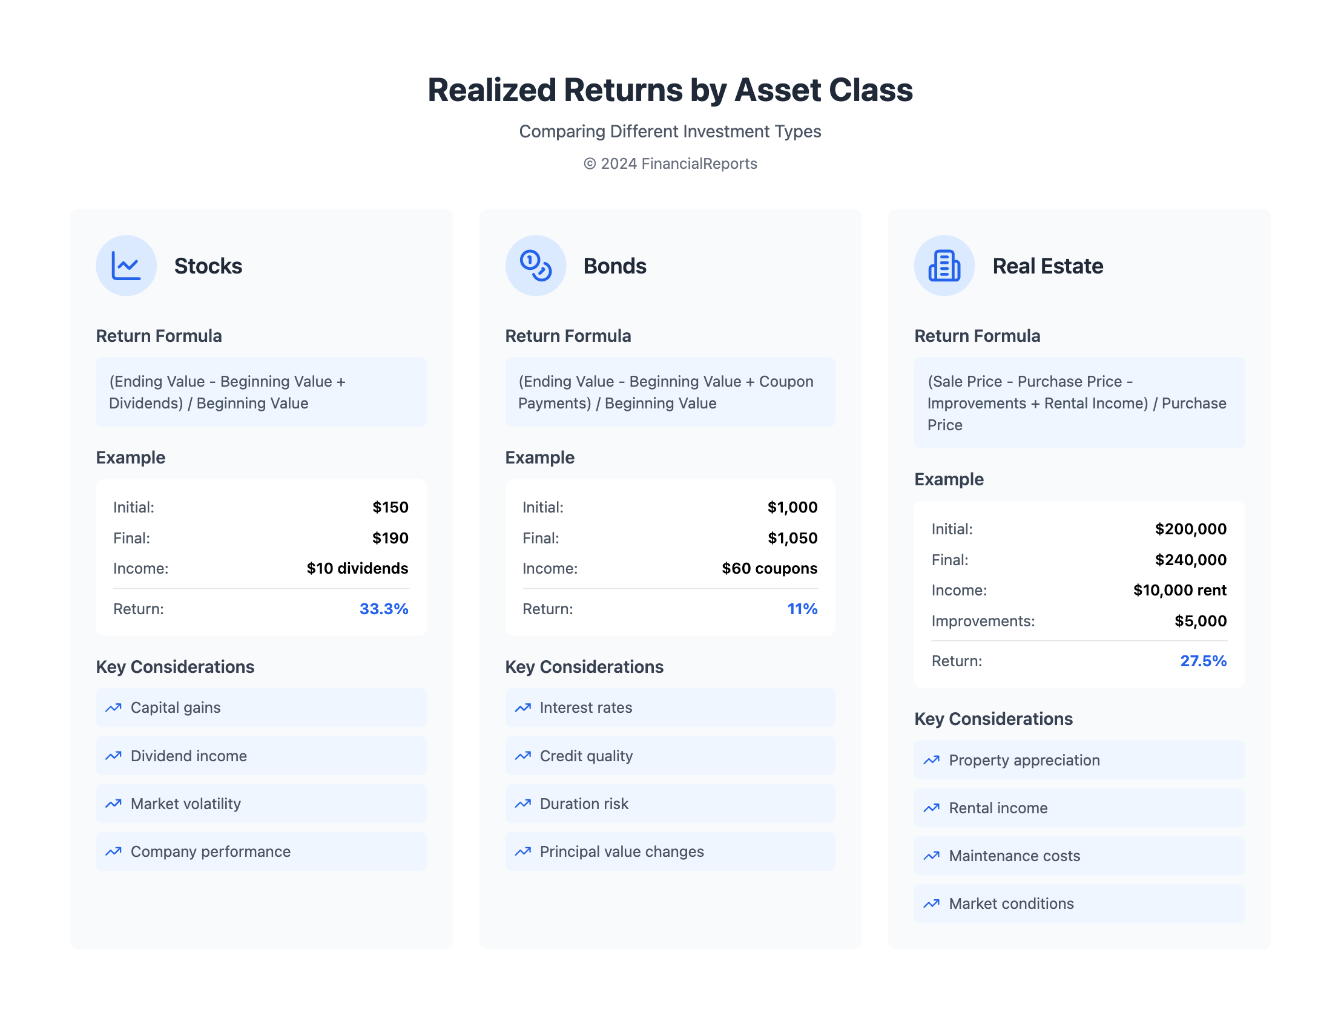
Task: Click trend arrow icon beside Duration risk
Action: pyautogui.click(x=522, y=804)
